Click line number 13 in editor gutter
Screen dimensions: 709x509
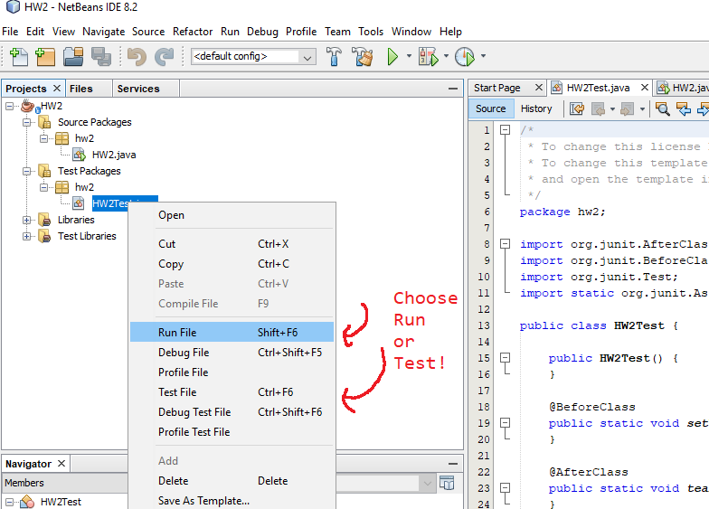[484, 325]
